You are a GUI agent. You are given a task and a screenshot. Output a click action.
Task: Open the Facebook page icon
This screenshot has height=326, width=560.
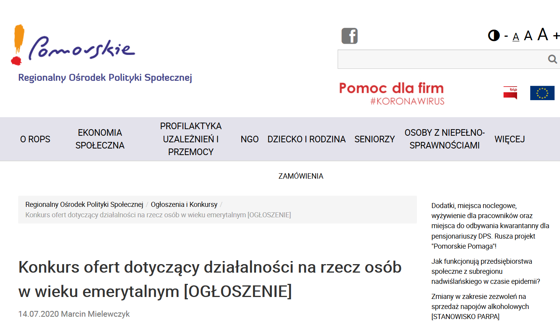pos(349,36)
